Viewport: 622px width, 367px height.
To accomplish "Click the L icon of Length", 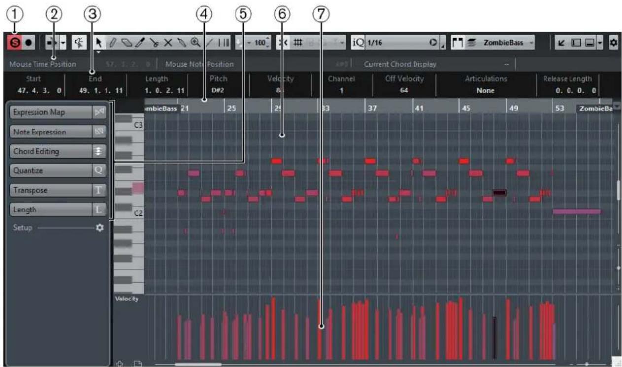I will pyautogui.click(x=100, y=209).
